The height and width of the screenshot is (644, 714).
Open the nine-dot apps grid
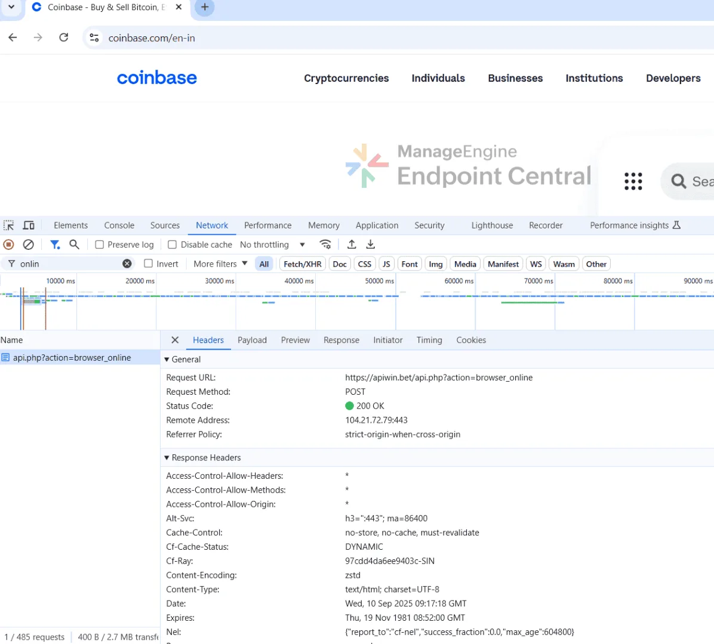(x=633, y=181)
